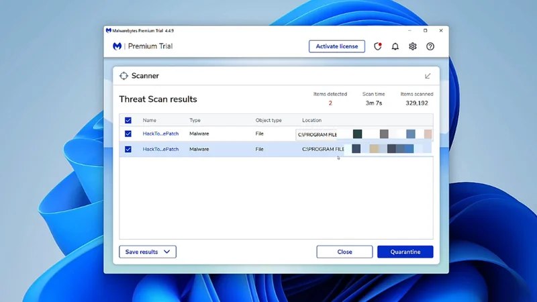Open the notifications bell icon
This screenshot has width=537, height=302.
pyautogui.click(x=395, y=46)
